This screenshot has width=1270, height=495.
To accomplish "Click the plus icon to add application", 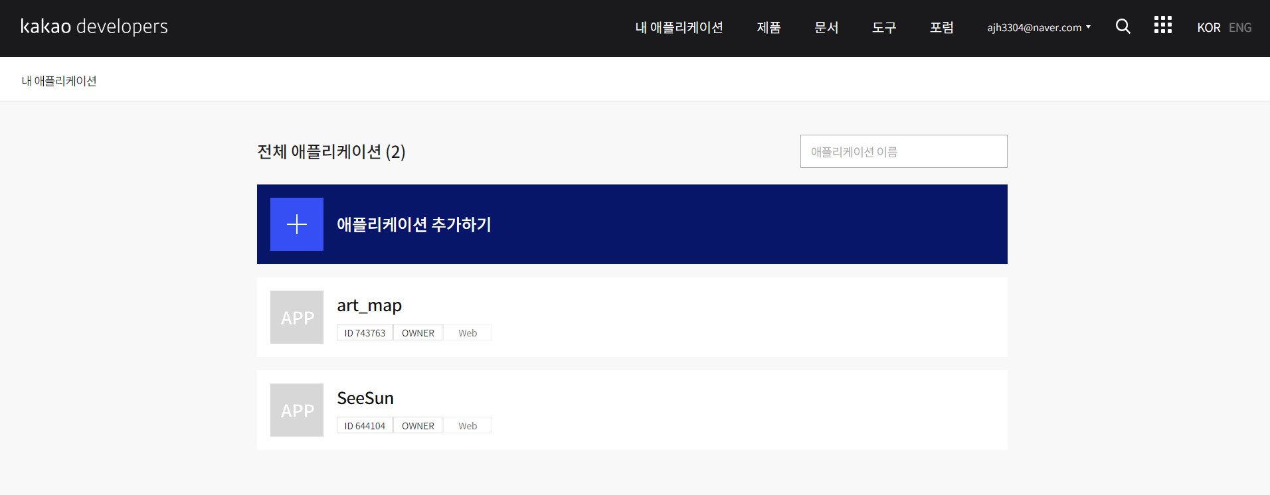I will [x=297, y=224].
